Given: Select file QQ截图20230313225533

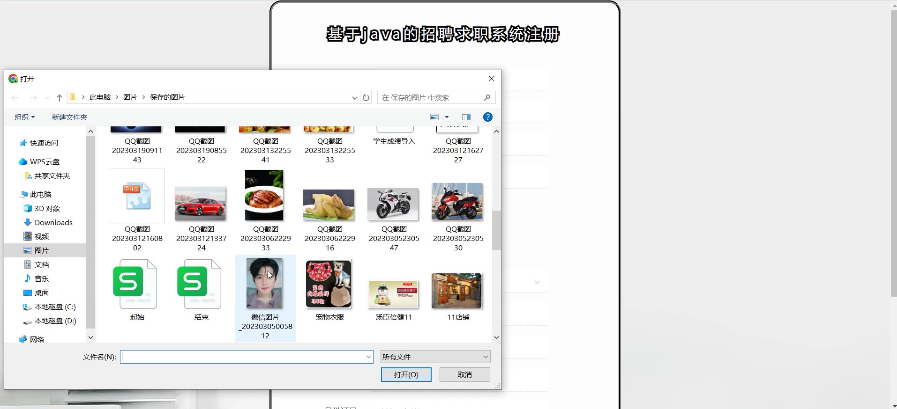Looking at the screenshot, I should point(329,146).
